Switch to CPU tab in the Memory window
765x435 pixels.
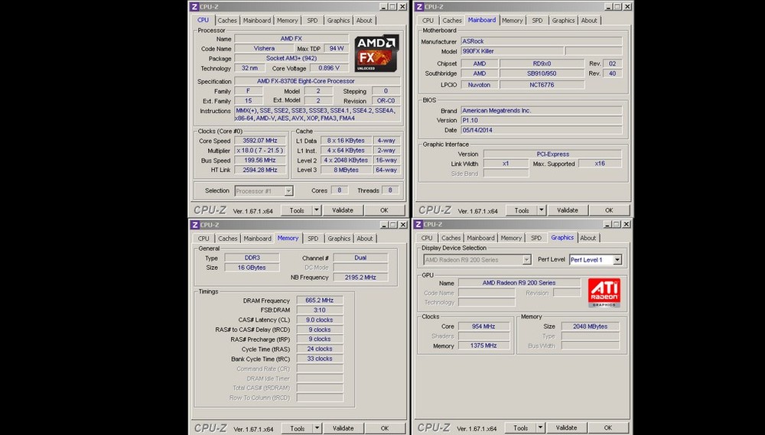203,239
